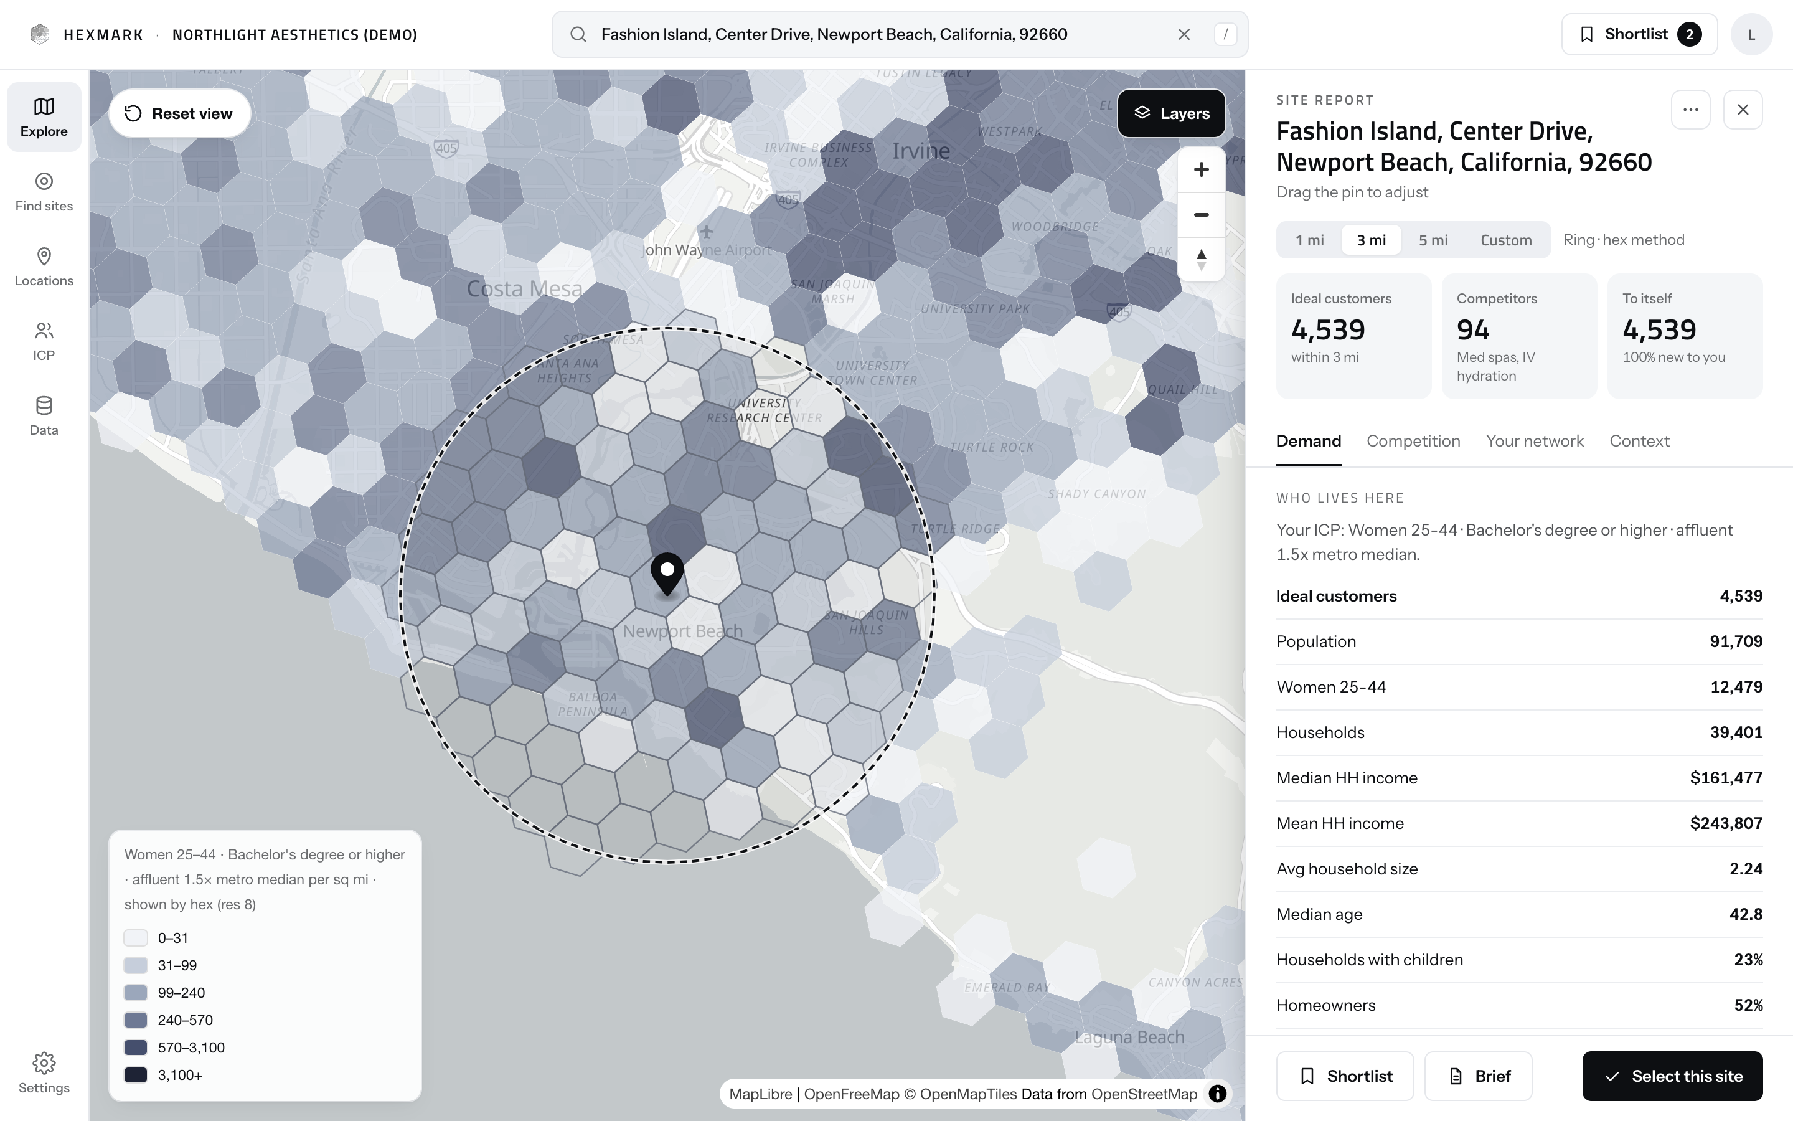Click the Hexmark logo icon
This screenshot has height=1121, width=1793.
40,34
